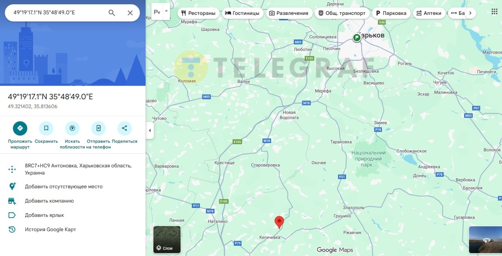Select the Рестораны category chip
This screenshot has height=256, width=502.
pos(198,13)
